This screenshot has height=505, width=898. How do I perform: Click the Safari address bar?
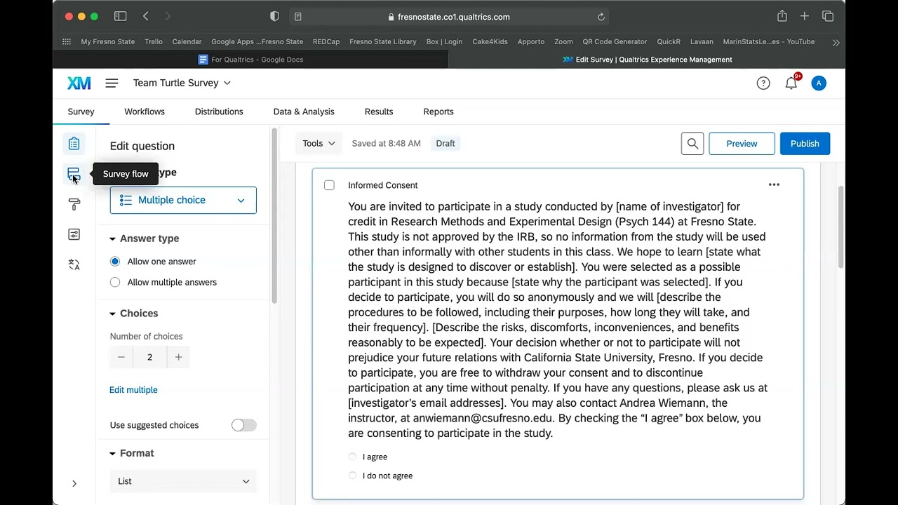(x=449, y=17)
